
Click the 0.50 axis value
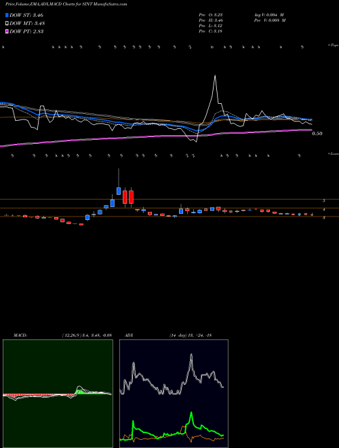point(317,134)
